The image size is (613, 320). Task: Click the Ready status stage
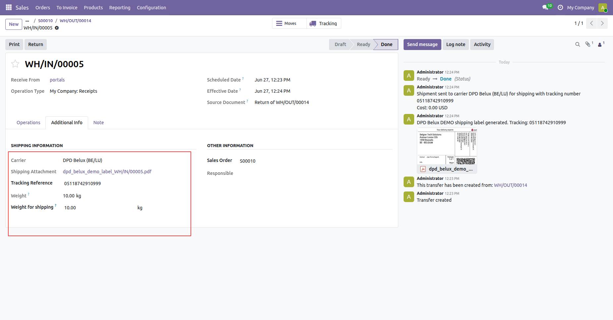363,44
